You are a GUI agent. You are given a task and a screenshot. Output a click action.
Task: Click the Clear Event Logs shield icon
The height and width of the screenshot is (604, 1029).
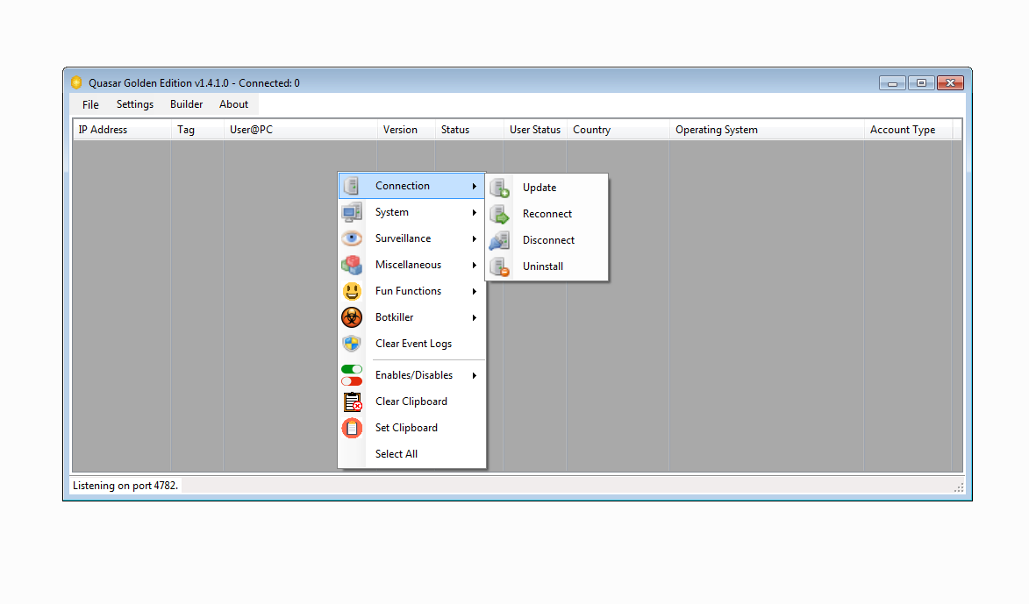(352, 343)
